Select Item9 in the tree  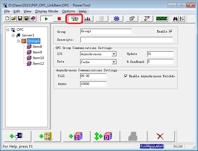click(x=37, y=52)
